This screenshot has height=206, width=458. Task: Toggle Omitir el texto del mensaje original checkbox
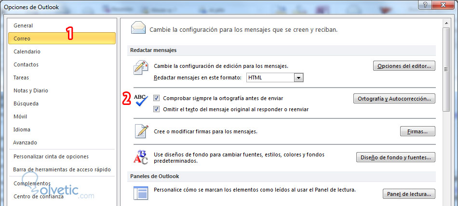[x=157, y=109]
